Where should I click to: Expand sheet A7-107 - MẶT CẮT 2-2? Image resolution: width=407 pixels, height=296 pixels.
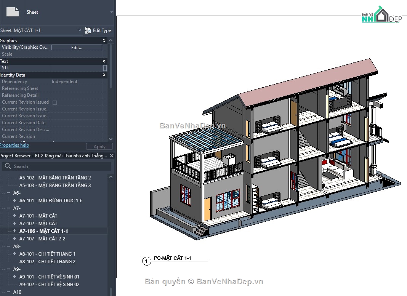click(x=14, y=239)
